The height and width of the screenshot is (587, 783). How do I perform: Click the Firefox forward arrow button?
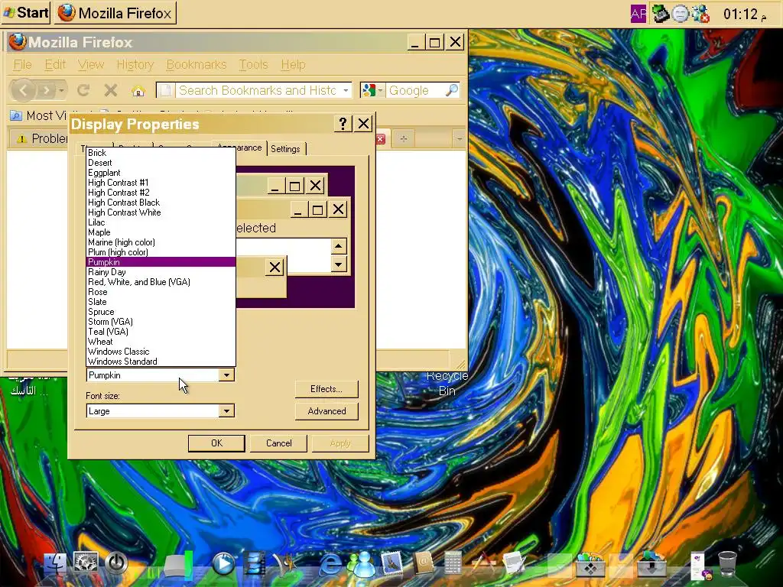pos(47,90)
